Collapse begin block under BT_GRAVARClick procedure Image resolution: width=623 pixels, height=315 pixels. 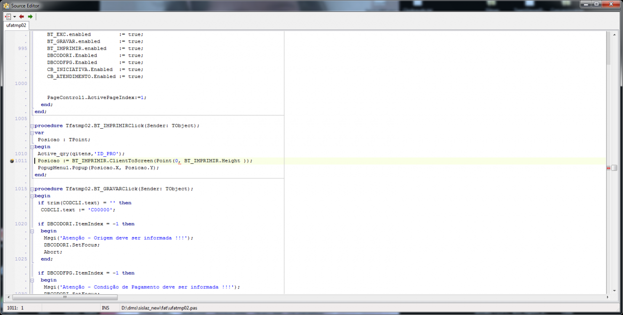tap(32, 196)
